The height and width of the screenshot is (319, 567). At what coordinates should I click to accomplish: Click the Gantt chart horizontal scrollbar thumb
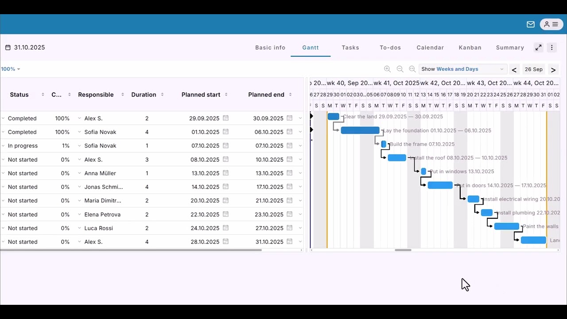coord(403,250)
